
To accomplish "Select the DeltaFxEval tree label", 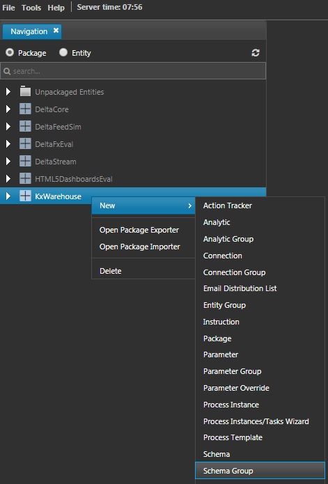I will tap(54, 144).
